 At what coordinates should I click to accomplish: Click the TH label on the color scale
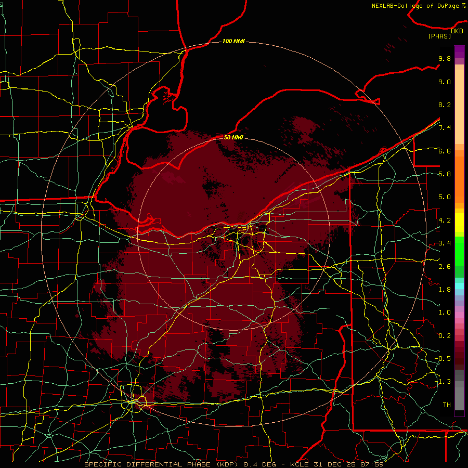point(447,405)
